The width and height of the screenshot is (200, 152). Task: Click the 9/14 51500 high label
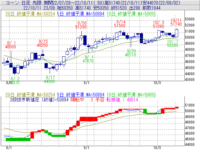(x=120, y=24)
